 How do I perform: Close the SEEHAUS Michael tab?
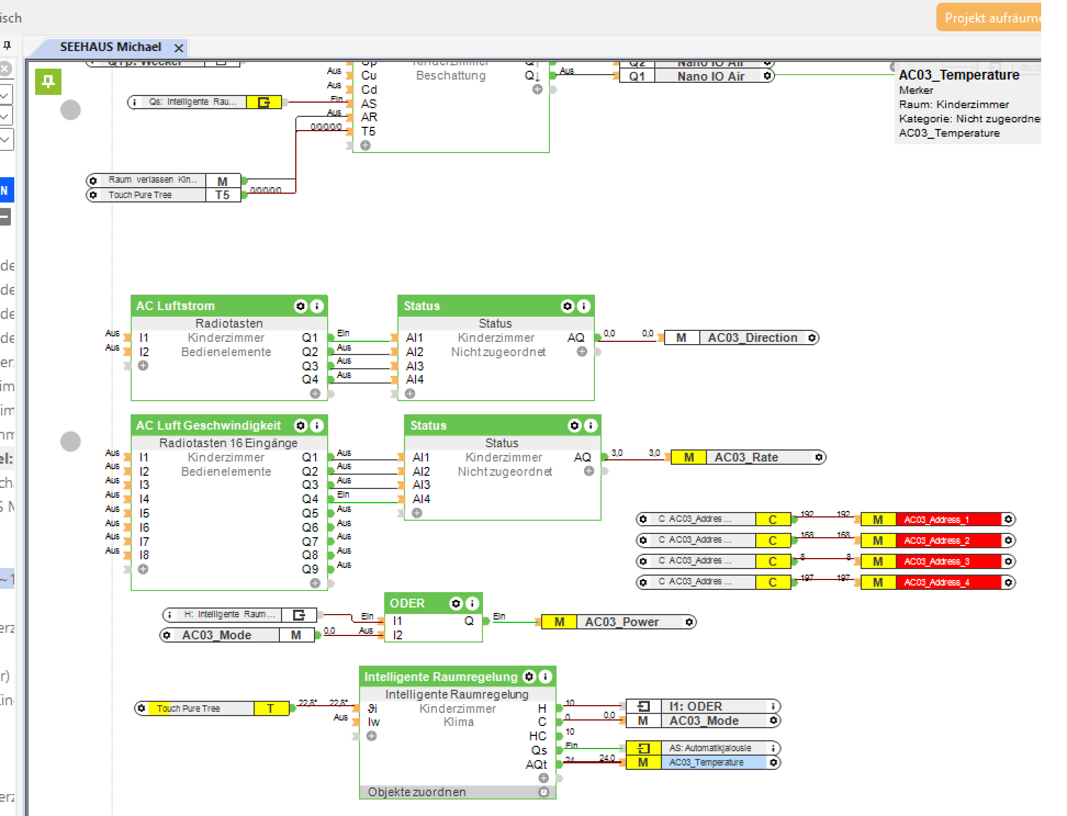178,48
